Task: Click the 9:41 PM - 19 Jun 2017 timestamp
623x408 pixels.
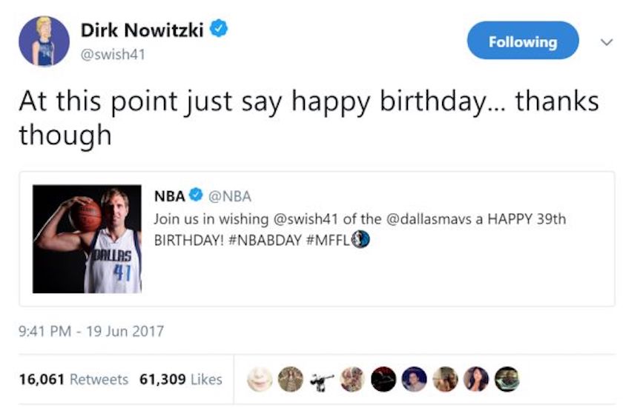Action: 90,331
